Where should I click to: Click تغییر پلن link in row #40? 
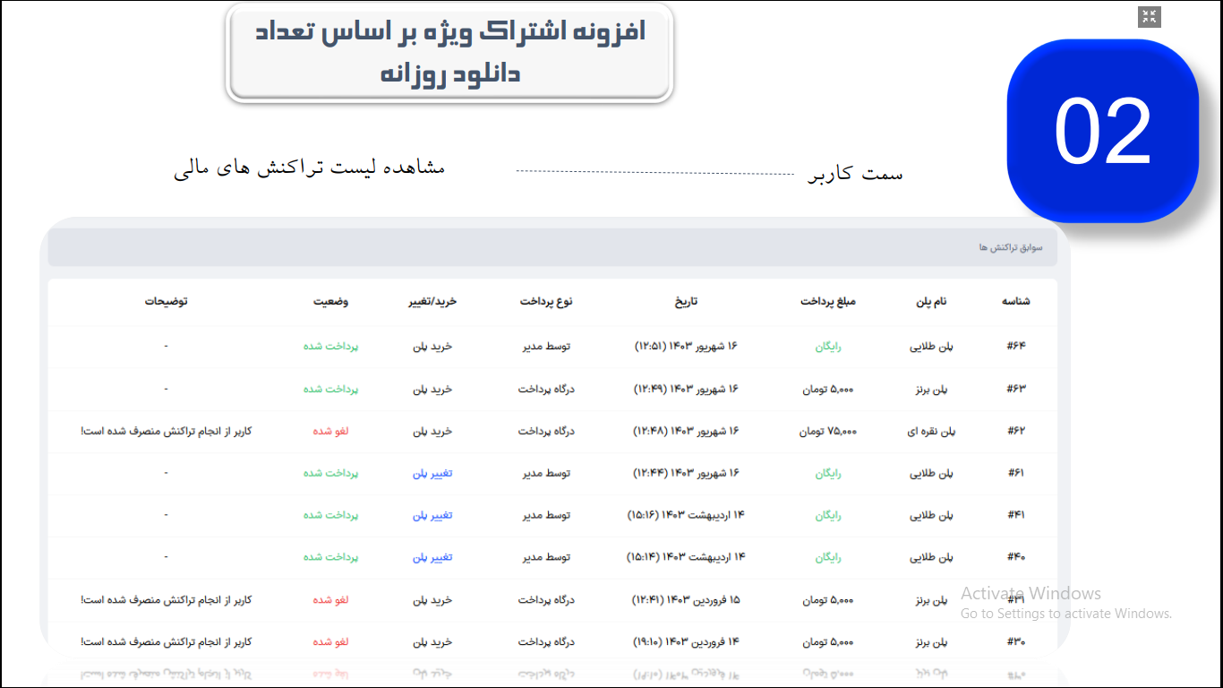(432, 557)
